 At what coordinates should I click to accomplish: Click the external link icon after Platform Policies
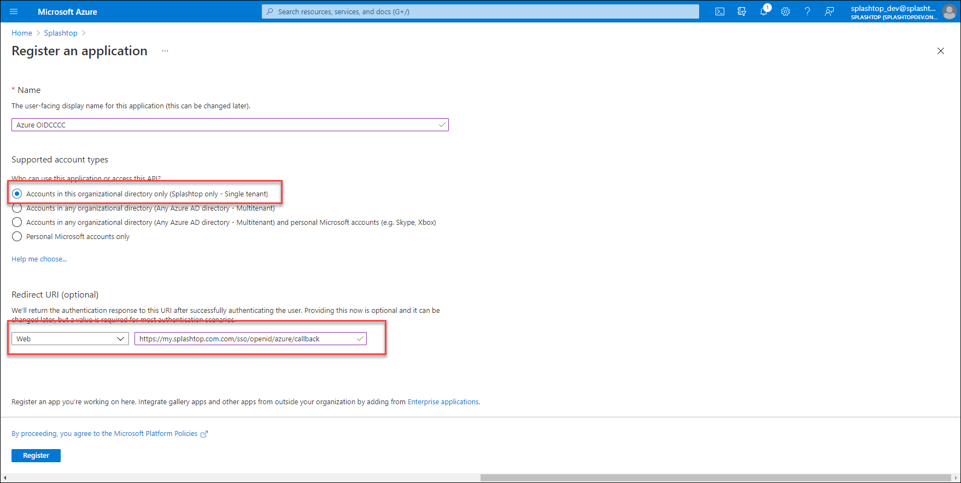tap(204, 434)
